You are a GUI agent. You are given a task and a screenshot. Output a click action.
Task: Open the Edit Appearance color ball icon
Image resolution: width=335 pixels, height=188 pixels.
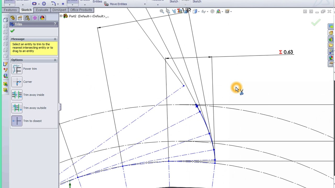point(212,11)
